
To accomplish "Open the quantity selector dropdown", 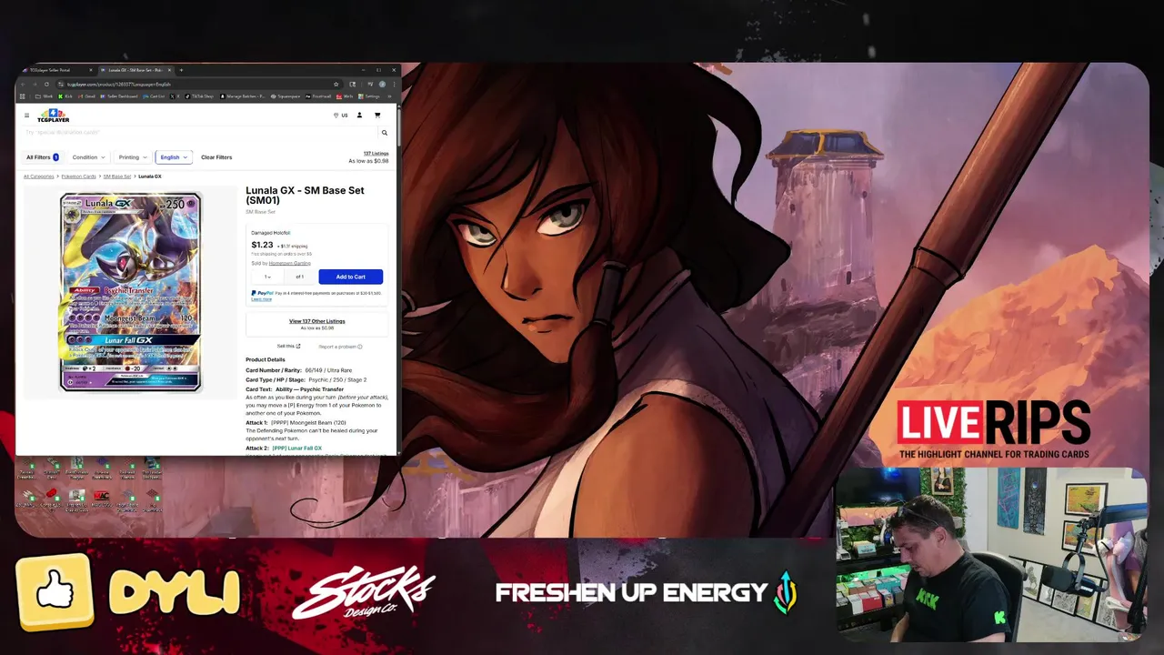I will [267, 277].
